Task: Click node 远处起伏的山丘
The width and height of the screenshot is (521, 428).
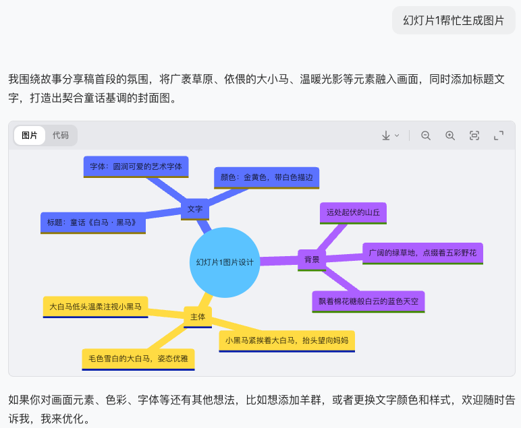Action: tap(353, 213)
